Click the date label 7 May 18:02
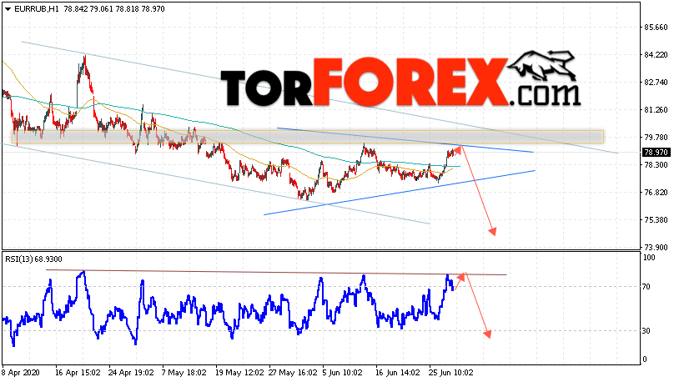This screenshot has height=382, width=674. [184, 373]
